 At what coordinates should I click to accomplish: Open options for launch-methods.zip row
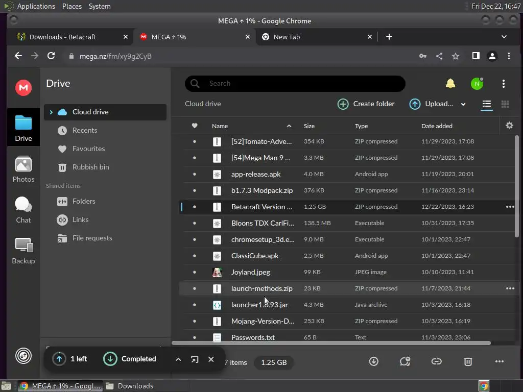[510, 288]
